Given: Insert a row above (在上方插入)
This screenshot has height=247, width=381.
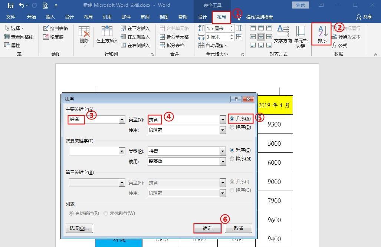Looking at the screenshot, I should pos(107,34).
